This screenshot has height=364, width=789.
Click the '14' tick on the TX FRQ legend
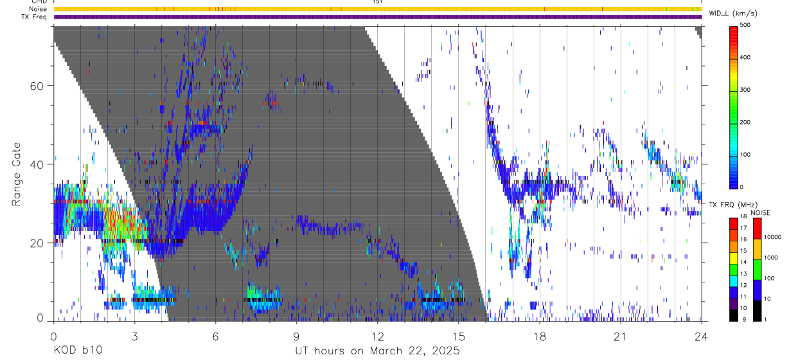pyautogui.click(x=745, y=263)
